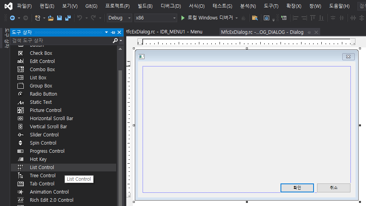Choose the Progress Control icon
The width and height of the screenshot is (366, 206).
coord(21,151)
